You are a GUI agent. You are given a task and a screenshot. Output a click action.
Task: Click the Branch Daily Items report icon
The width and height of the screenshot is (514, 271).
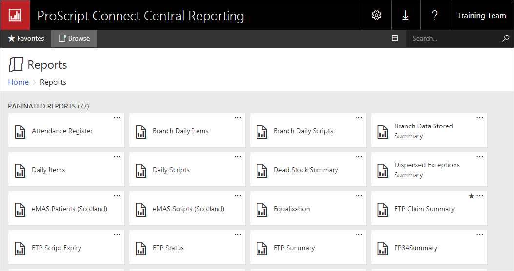point(141,132)
